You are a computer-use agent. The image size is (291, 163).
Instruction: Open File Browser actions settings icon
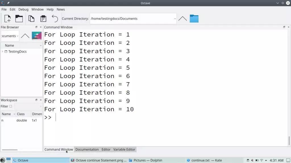tap(37, 36)
